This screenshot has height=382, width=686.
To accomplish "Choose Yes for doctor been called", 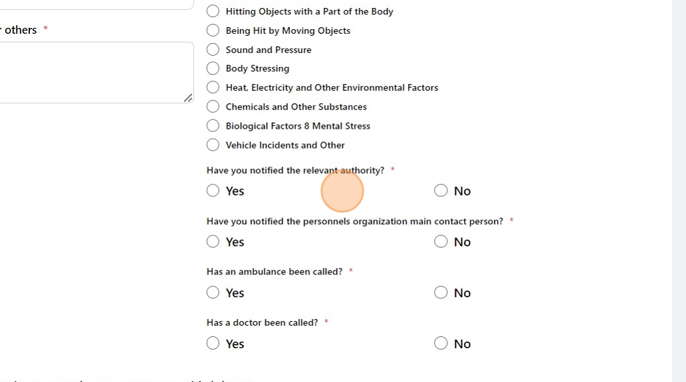I will click(213, 344).
